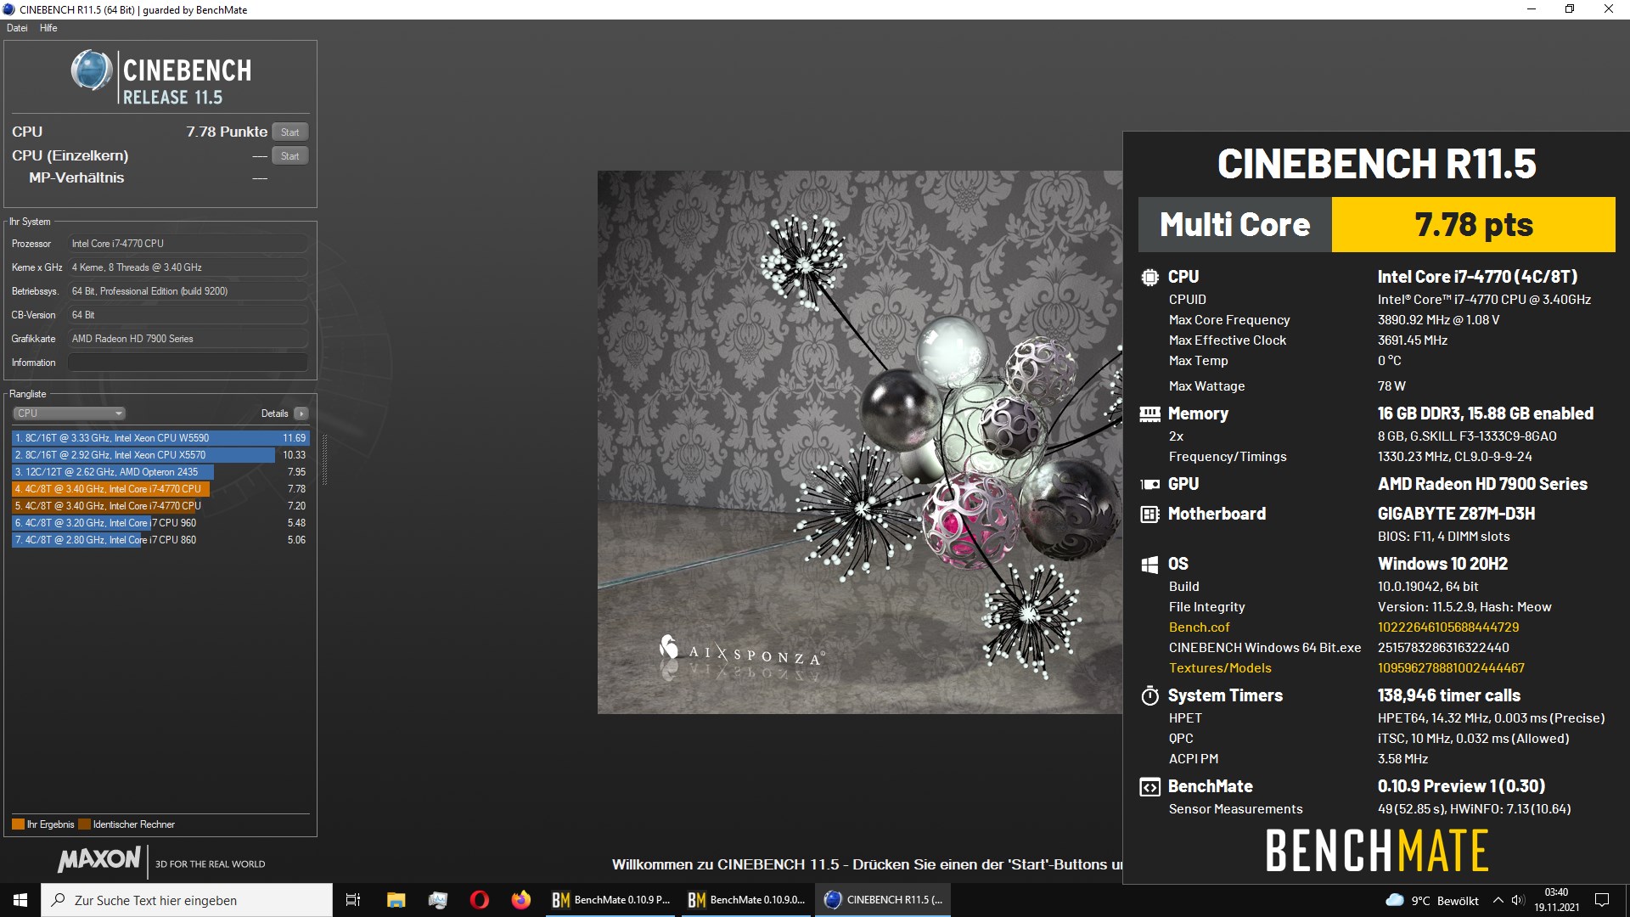Screen dimensions: 1630x917
Task: Click the CPU chip icon in BenchMate panel
Action: pyautogui.click(x=1149, y=277)
